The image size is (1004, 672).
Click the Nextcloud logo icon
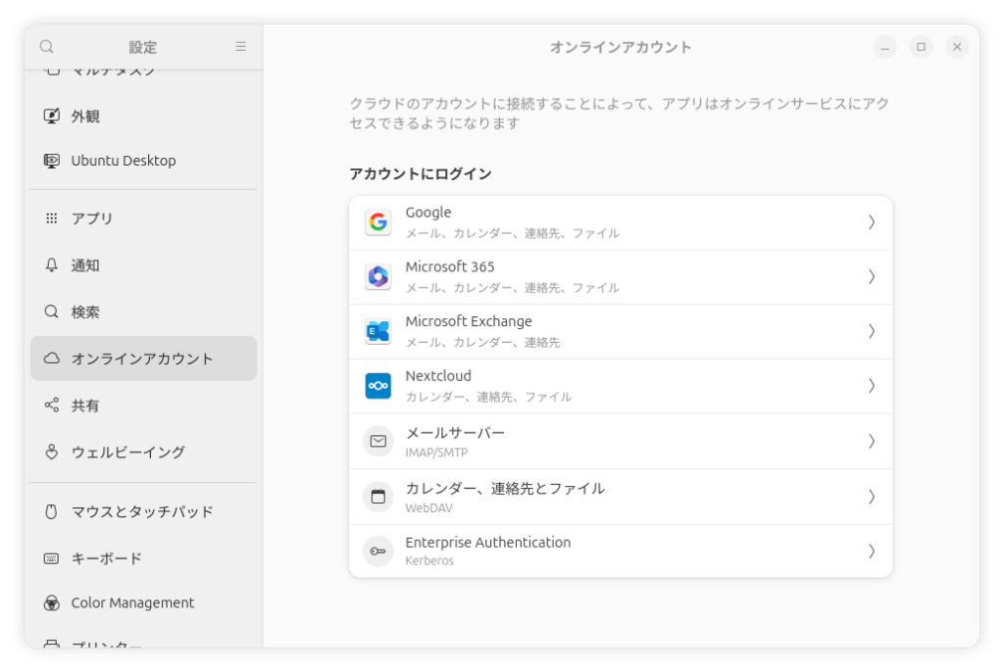point(378,386)
